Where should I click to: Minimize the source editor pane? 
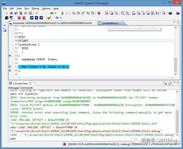click(x=174, y=22)
